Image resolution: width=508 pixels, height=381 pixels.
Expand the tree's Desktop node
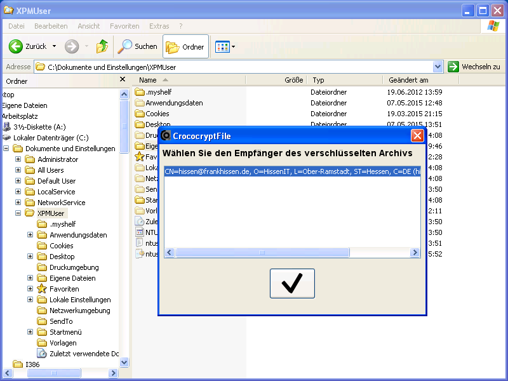[x=30, y=257]
